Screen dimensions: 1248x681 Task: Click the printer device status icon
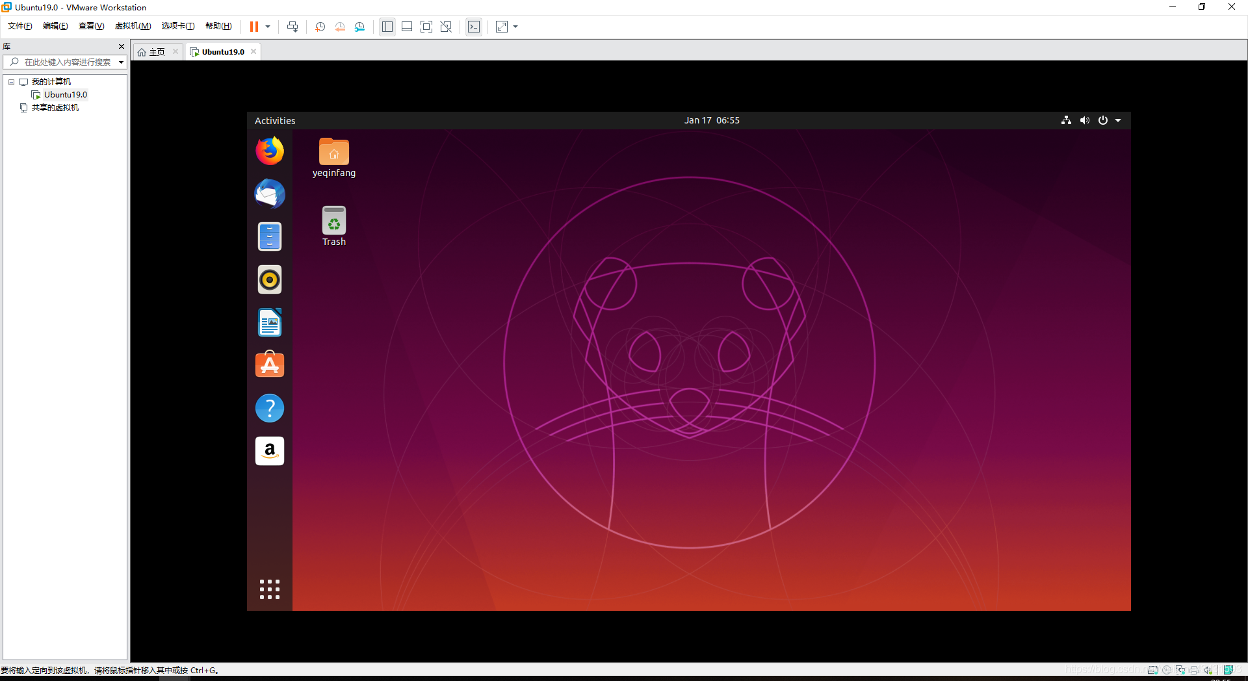point(1194,670)
